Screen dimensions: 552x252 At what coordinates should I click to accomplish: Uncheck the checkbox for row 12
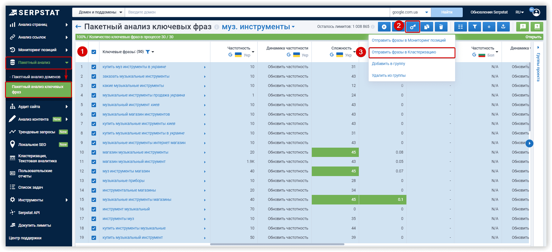click(94, 171)
